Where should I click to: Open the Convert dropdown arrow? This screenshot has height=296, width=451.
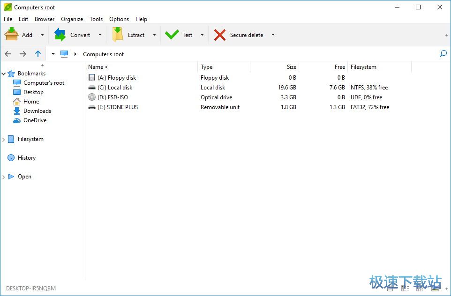[100, 35]
